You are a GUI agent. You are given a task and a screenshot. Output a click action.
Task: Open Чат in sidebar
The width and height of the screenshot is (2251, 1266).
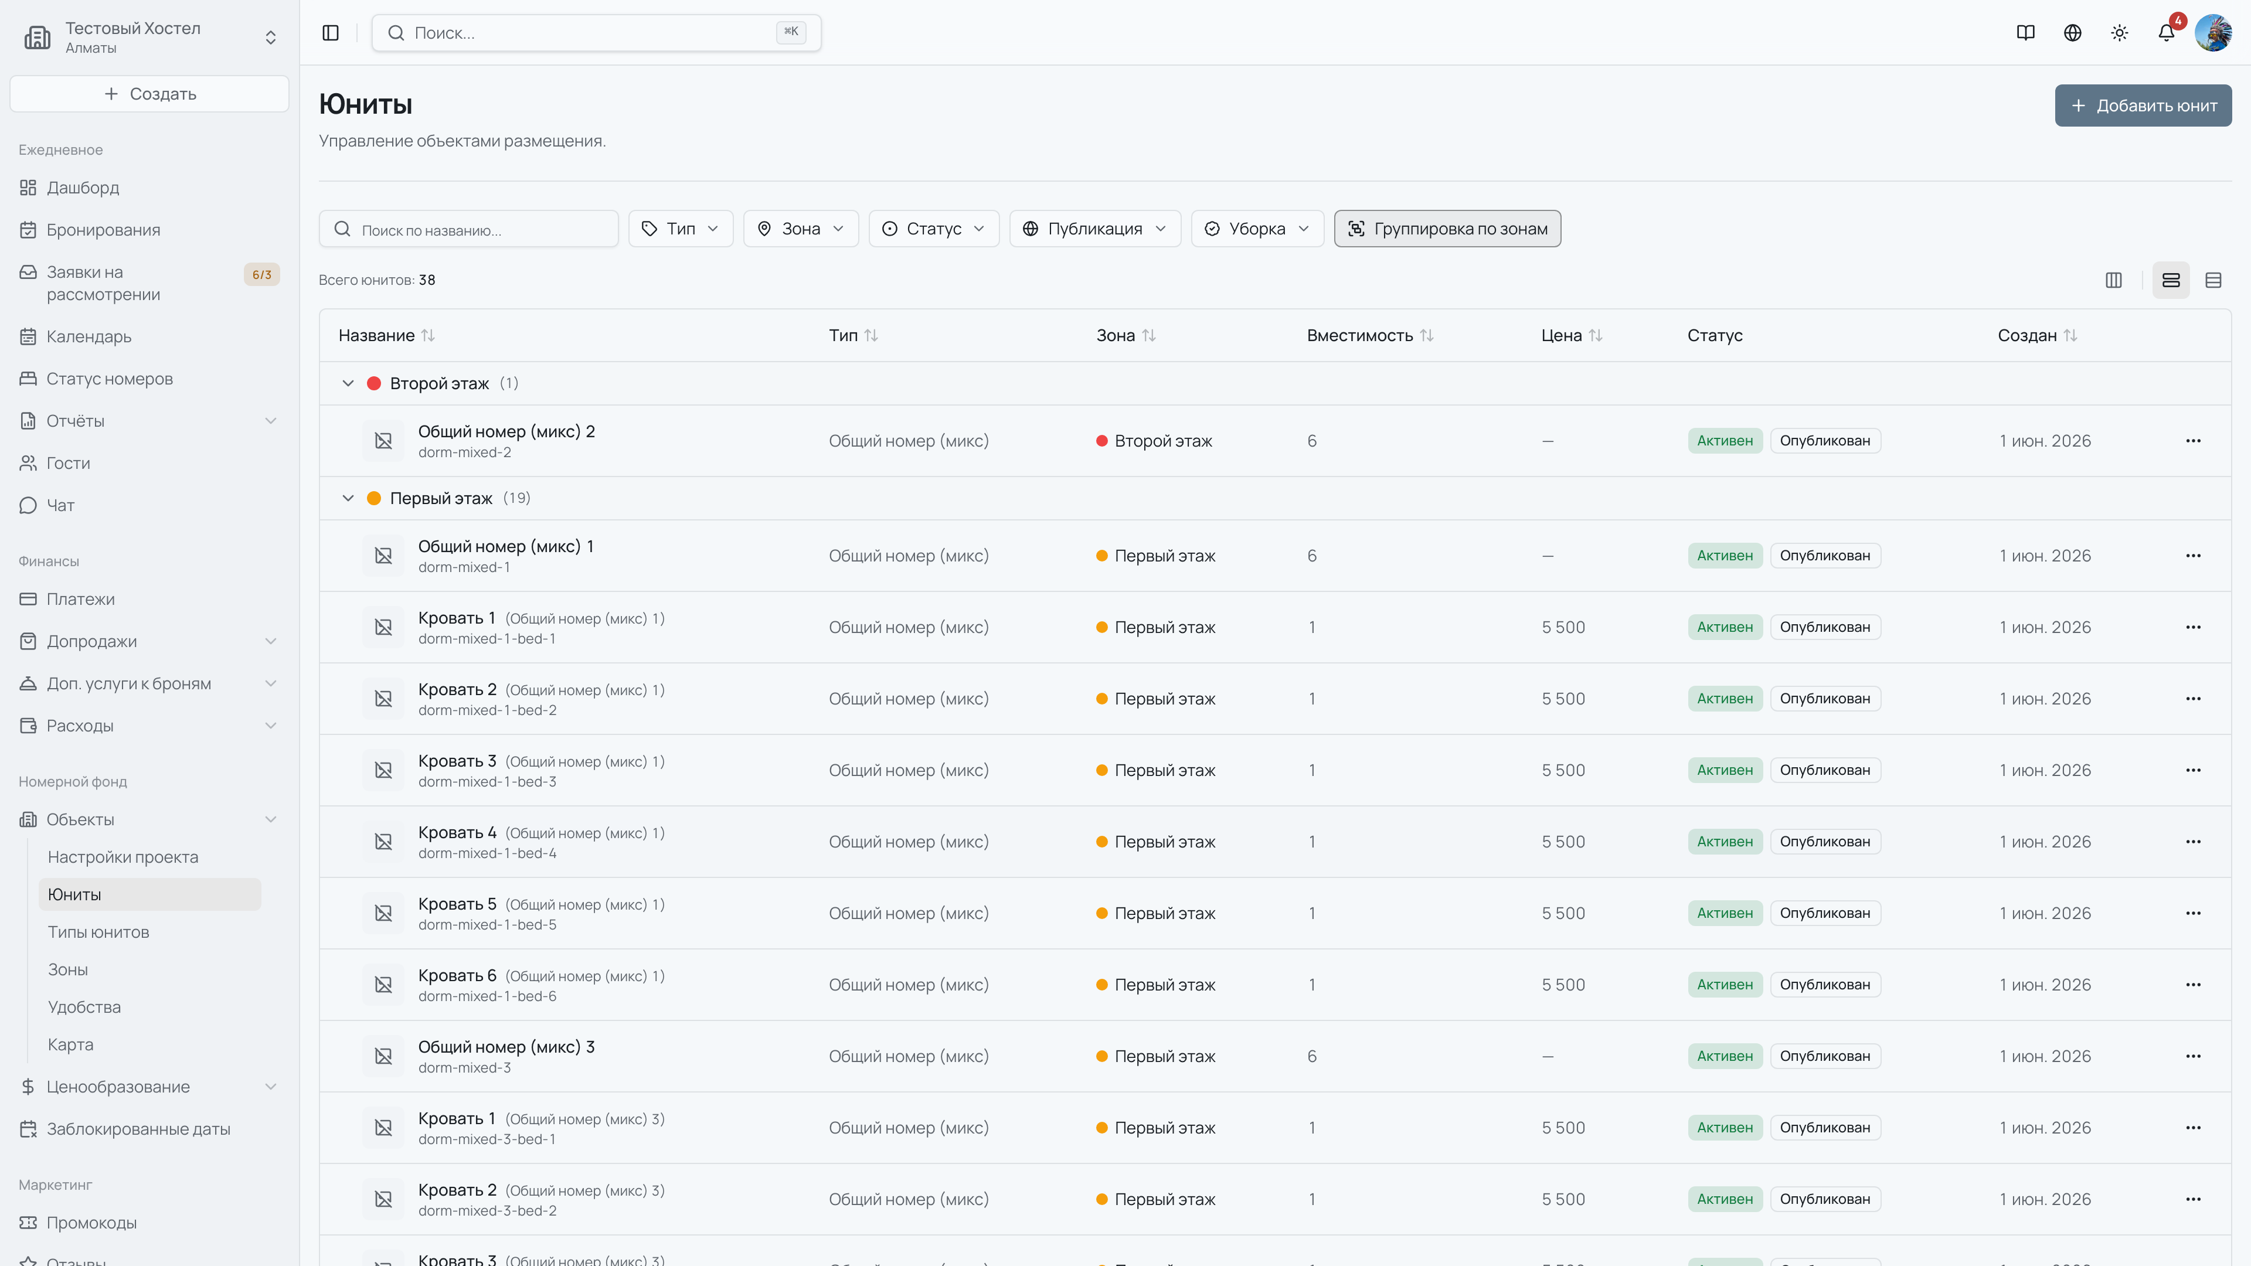coord(149,505)
